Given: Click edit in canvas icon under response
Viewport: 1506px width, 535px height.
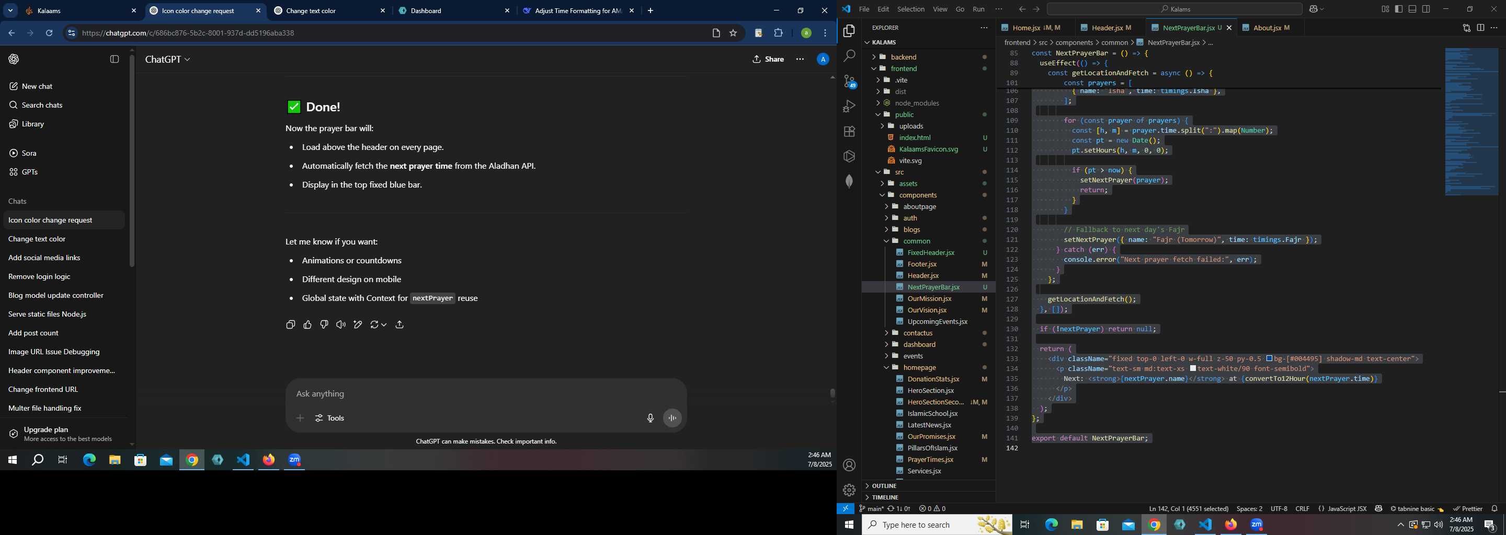Looking at the screenshot, I should [358, 325].
